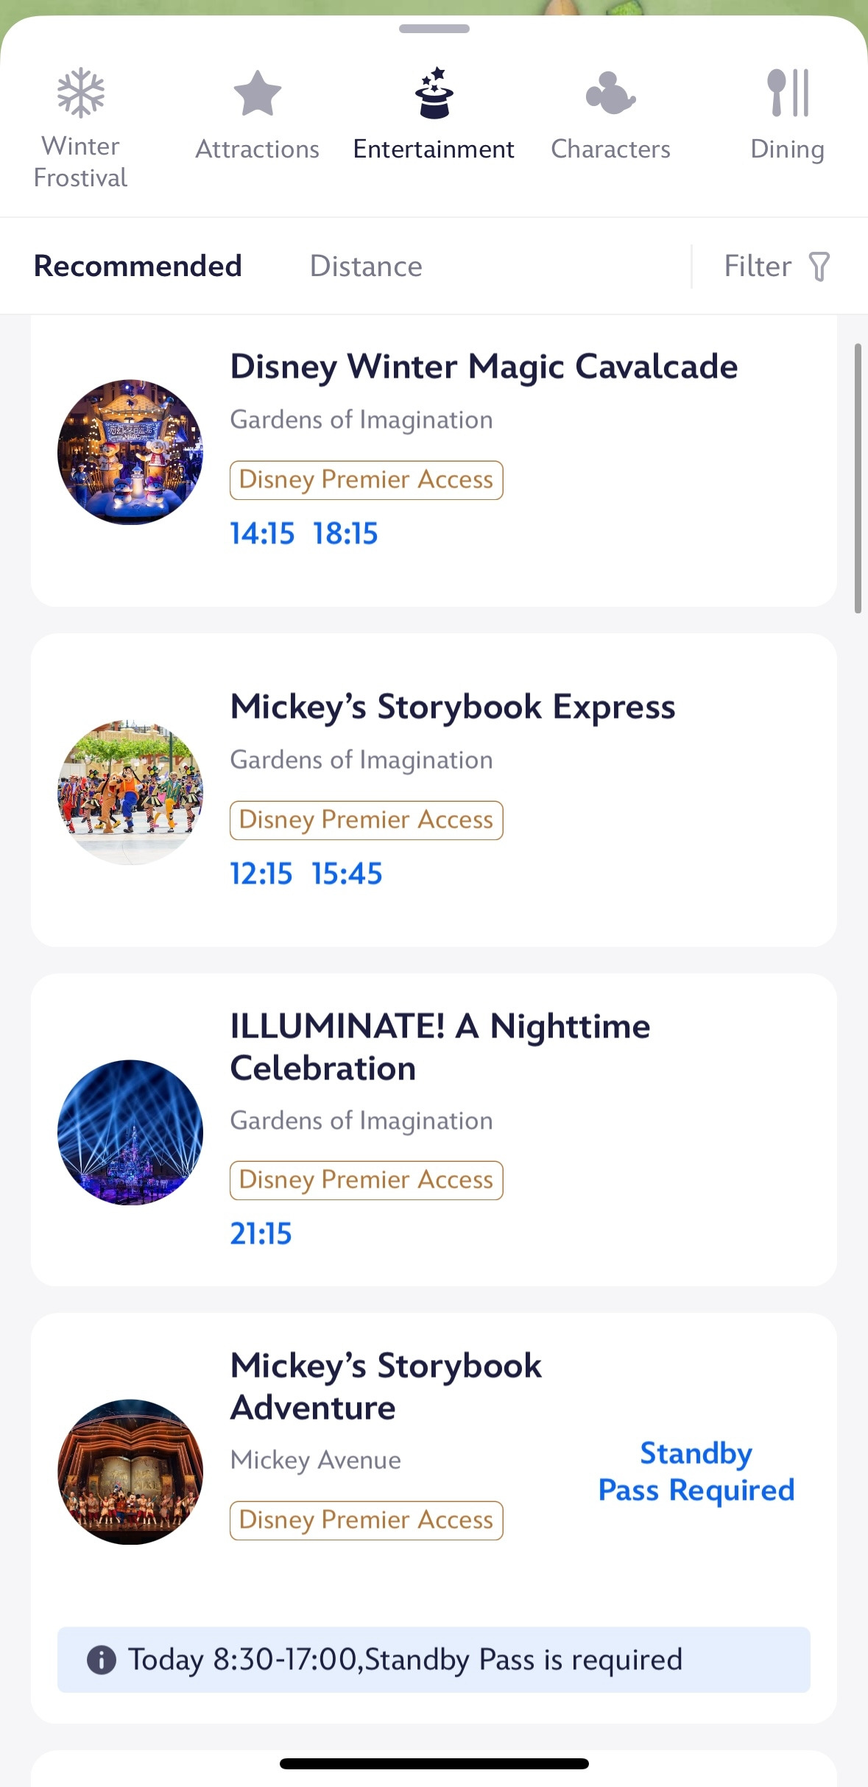Tap the Entertainment magic hat icon
The width and height of the screenshot is (868, 1787).
tap(434, 94)
